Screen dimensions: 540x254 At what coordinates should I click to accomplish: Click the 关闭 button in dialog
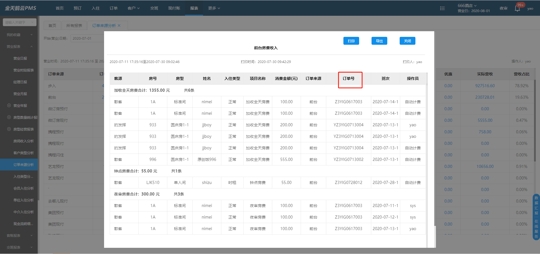point(408,41)
